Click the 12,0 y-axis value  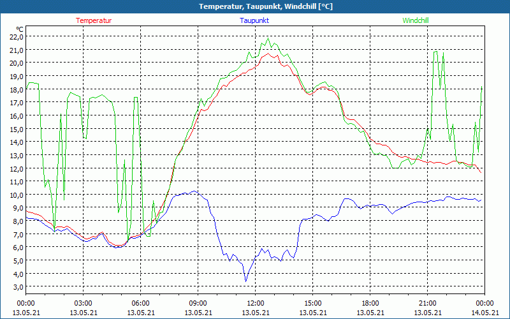pos(17,168)
